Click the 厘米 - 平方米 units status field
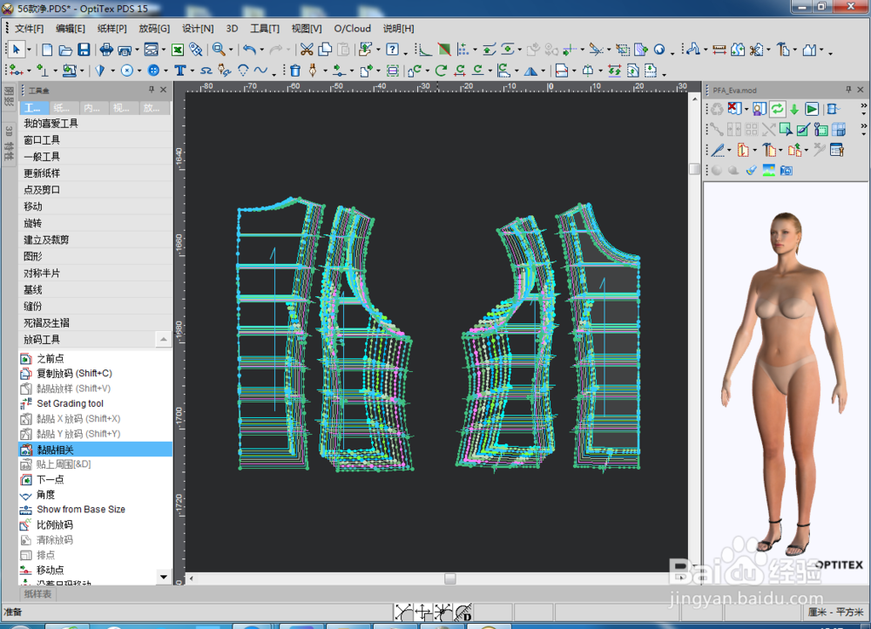871x629 pixels. 838,612
